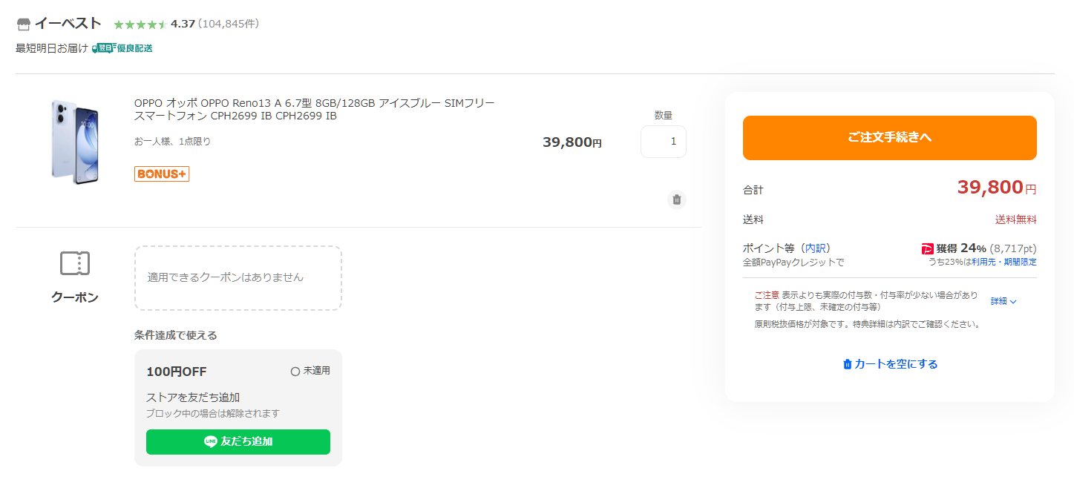Click the store icon beside イーベスト
The image size is (1074, 485).
click(23, 24)
